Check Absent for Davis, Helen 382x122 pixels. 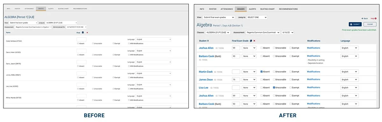click(78, 55)
